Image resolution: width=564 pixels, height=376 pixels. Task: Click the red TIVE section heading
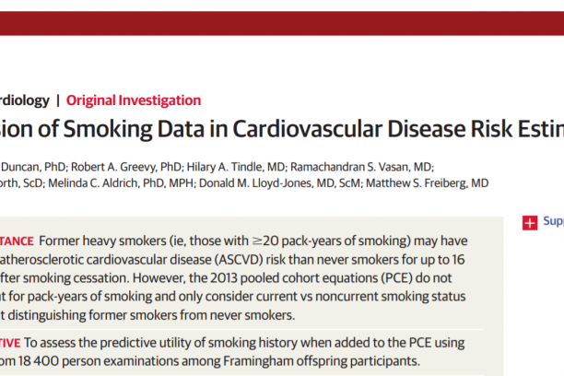pyautogui.click(x=10, y=343)
